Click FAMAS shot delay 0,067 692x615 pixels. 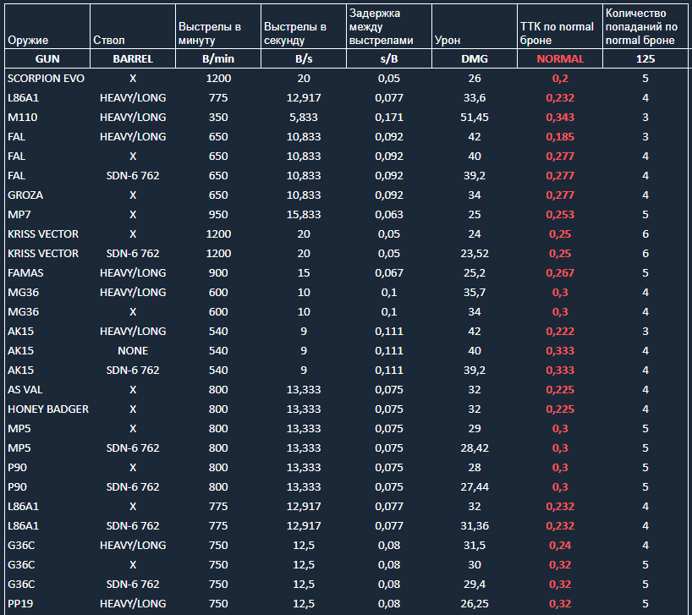click(389, 273)
